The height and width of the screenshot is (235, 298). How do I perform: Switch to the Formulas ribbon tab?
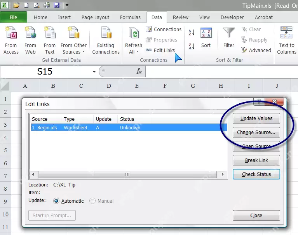coord(130,17)
